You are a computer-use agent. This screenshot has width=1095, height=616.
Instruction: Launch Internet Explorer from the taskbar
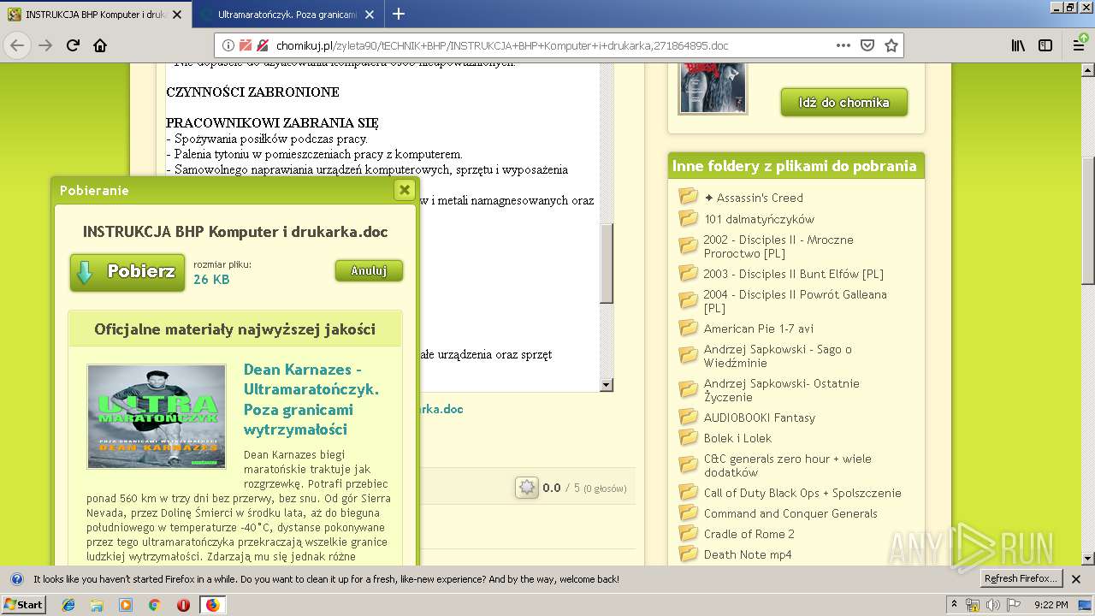click(x=68, y=605)
